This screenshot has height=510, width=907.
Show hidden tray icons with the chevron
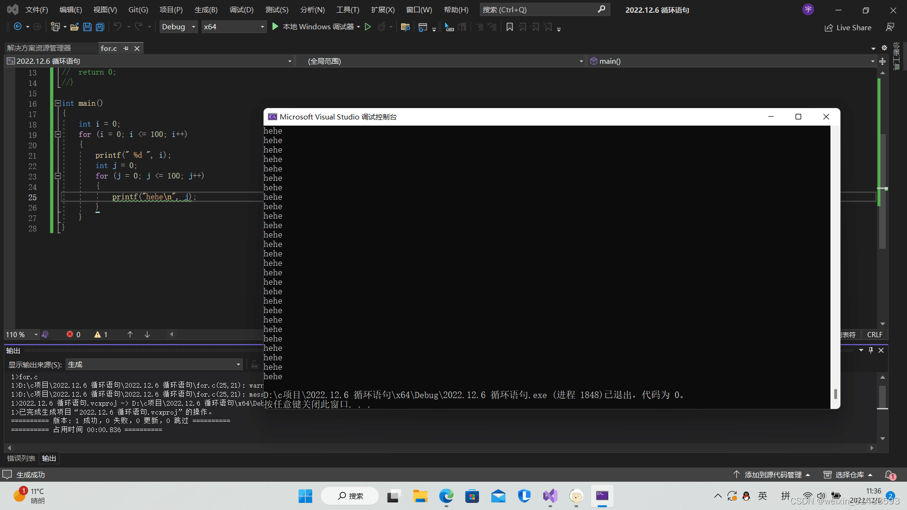tap(718, 496)
